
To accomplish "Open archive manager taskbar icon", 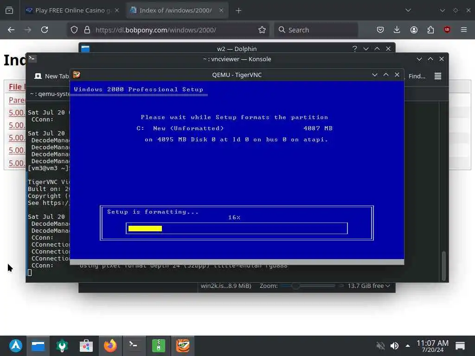I will [x=159, y=346].
